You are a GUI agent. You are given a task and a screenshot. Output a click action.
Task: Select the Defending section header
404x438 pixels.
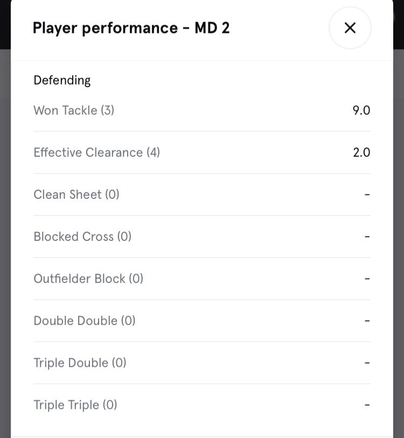click(62, 80)
